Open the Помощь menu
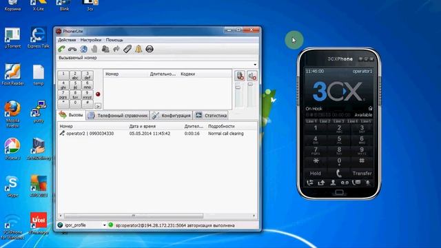 (114, 40)
